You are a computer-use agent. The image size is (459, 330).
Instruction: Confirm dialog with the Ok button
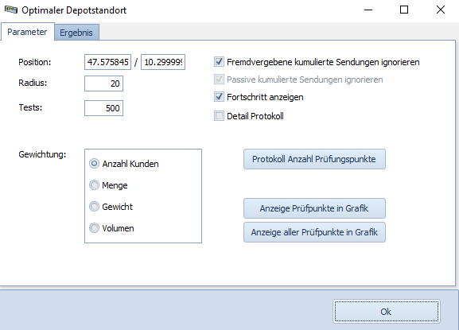[387, 312]
